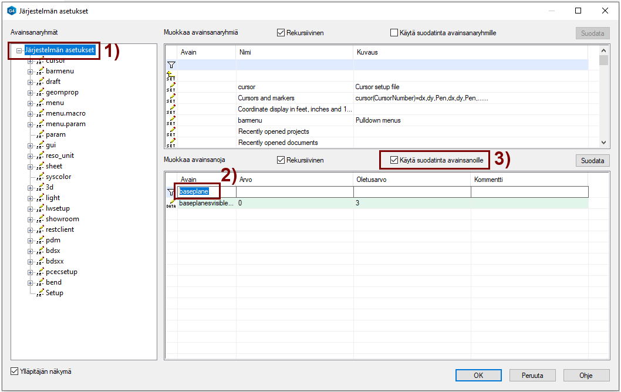
Task: Expand the barmenu tree node
Action: point(31,71)
